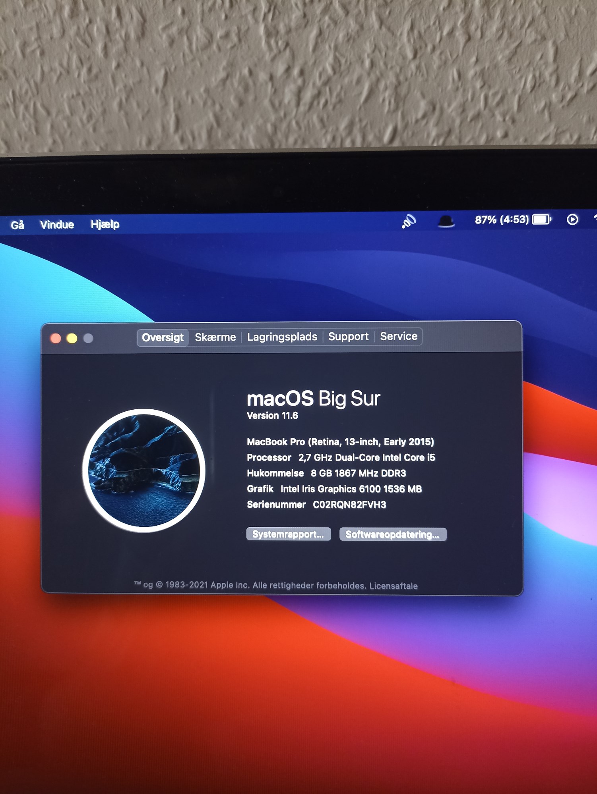
Task: Close the About This Mac window
Action: 56,338
